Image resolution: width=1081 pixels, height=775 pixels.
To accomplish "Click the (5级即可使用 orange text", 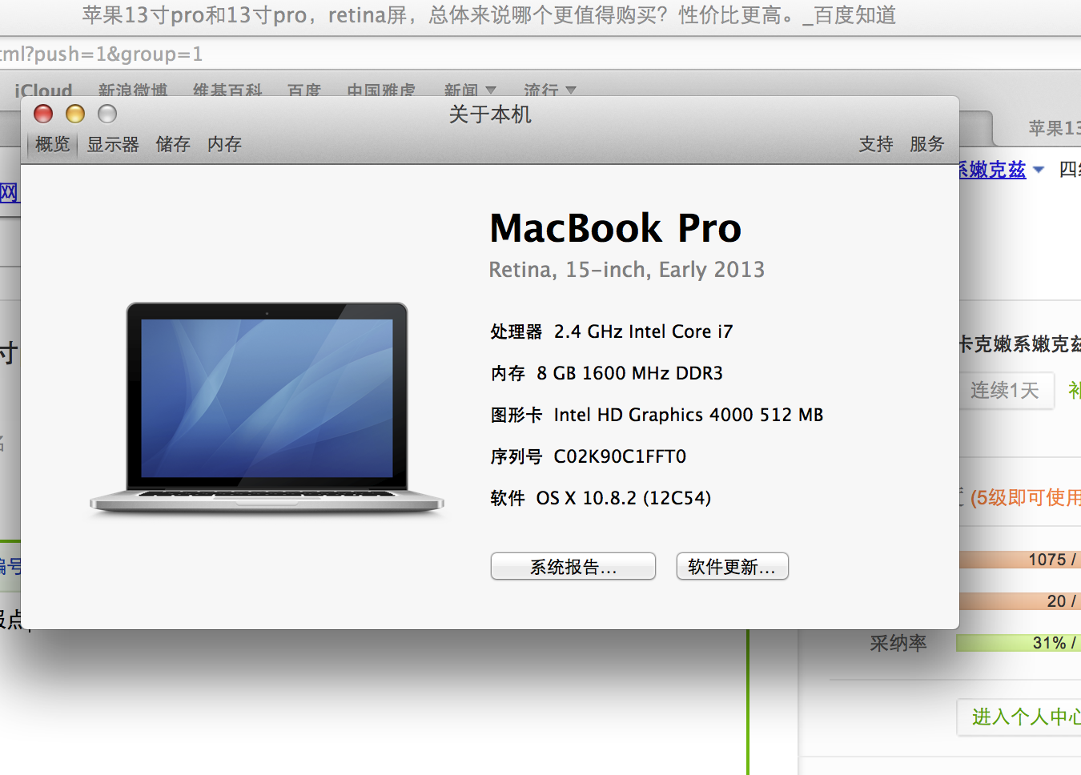I will click(1026, 498).
